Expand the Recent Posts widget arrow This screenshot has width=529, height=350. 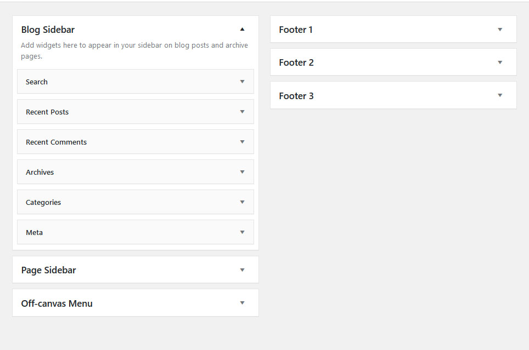(x=242, y=112)
